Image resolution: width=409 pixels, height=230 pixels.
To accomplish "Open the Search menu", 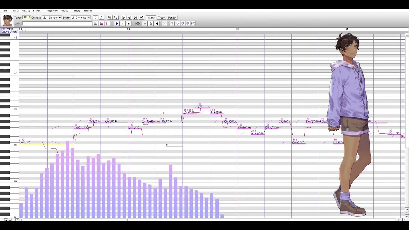I will (38, 11).
